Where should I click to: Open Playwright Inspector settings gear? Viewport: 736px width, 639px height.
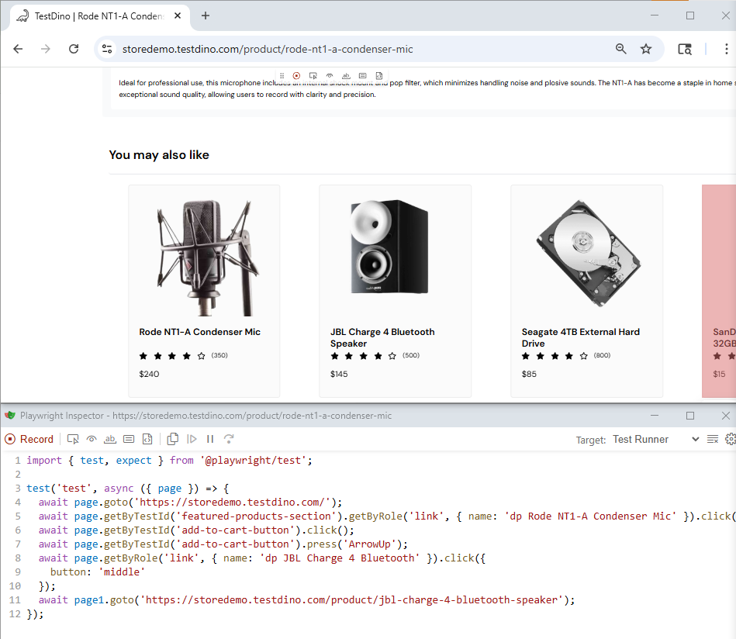[730, 440]
